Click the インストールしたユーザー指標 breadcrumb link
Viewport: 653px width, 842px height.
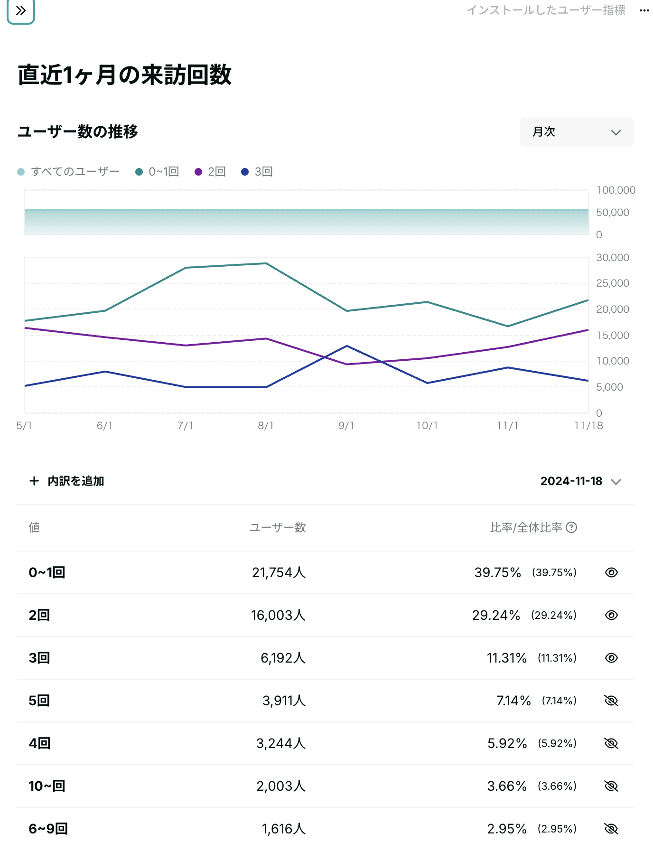point(546,10)
